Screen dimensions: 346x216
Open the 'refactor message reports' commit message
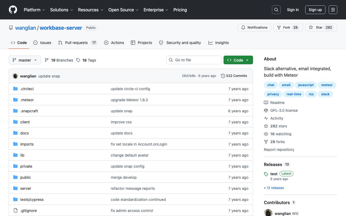(x=133, y=188)
